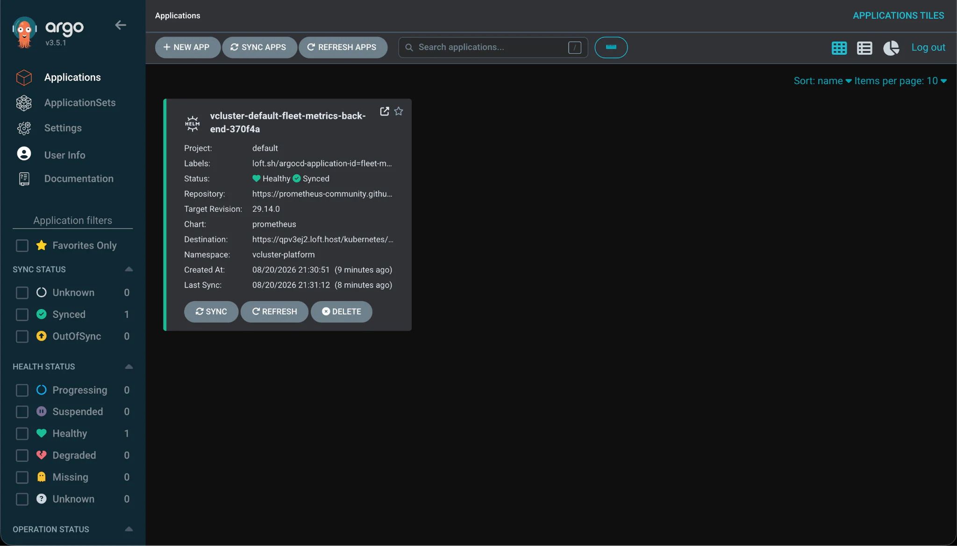Click the Missing ghost icon
Screen dimensions: 957x546
[41, 477]
